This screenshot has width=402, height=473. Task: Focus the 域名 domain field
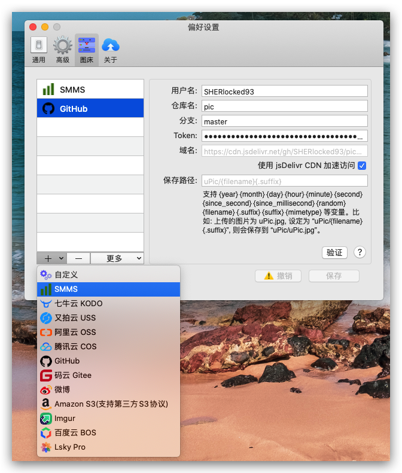tap(285, 151)
